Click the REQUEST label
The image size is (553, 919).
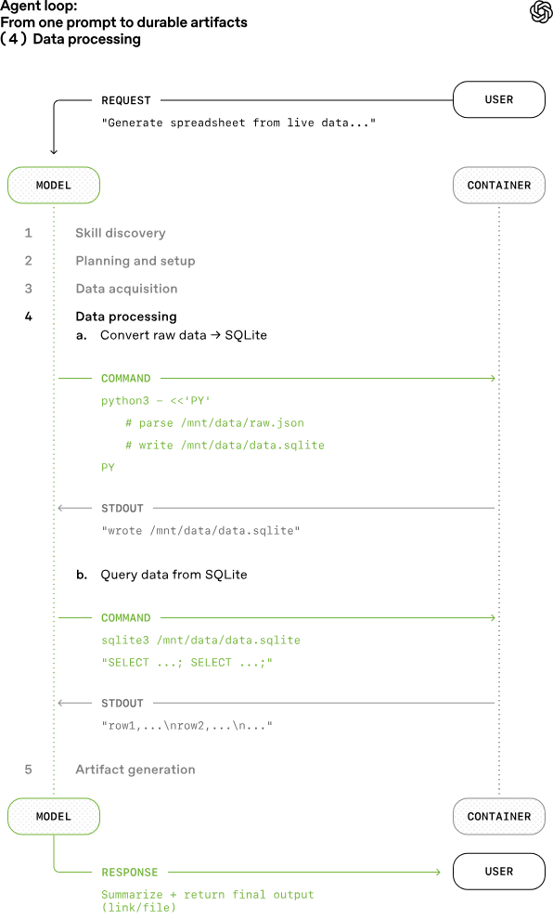(126, 100)
